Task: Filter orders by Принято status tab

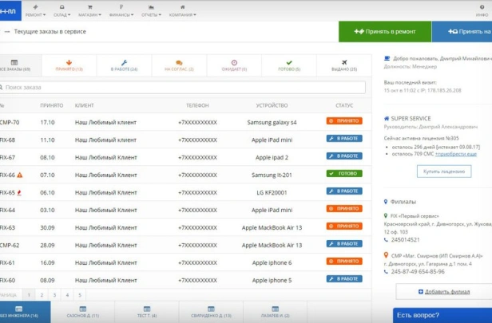Action: (x=69, y=65)
